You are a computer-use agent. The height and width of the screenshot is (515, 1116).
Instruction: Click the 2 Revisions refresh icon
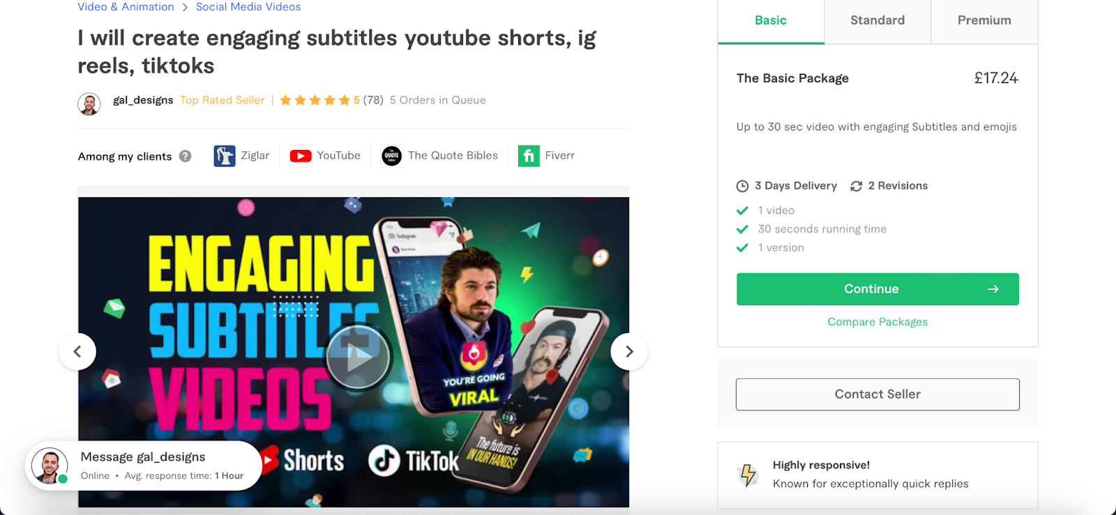point(856,186)
